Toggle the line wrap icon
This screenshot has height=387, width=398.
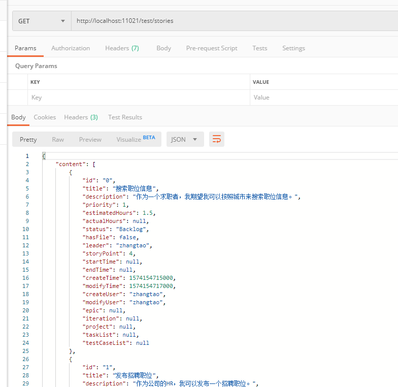pyautogui.click(x=217, y=139)
